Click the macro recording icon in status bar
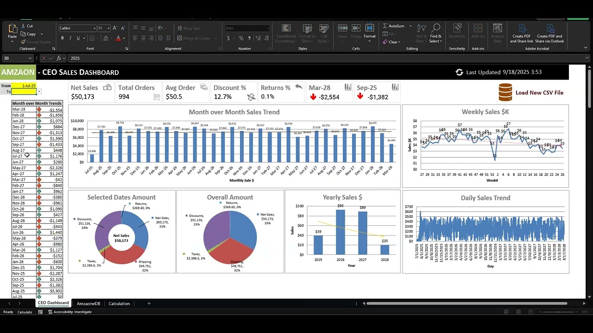This screenshot has height=333, width=593. click(40, 312)
